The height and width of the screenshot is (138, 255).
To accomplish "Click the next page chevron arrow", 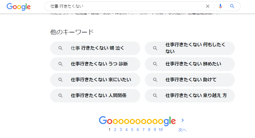I will [x=183, y=120].
